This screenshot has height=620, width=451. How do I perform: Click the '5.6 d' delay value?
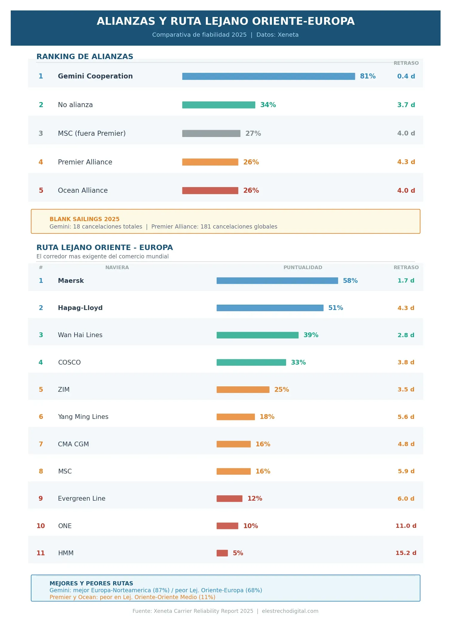pos(406,417)
